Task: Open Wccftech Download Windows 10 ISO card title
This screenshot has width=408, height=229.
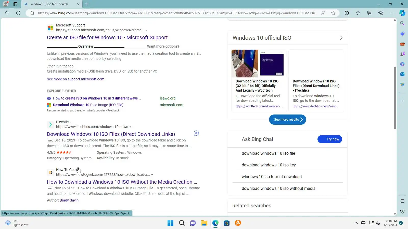Action: [x=257, y=86]
